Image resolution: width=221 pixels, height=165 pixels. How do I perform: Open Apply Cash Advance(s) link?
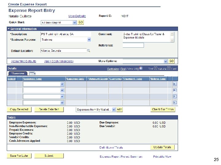pyautogui.click(x=59, y=61)
